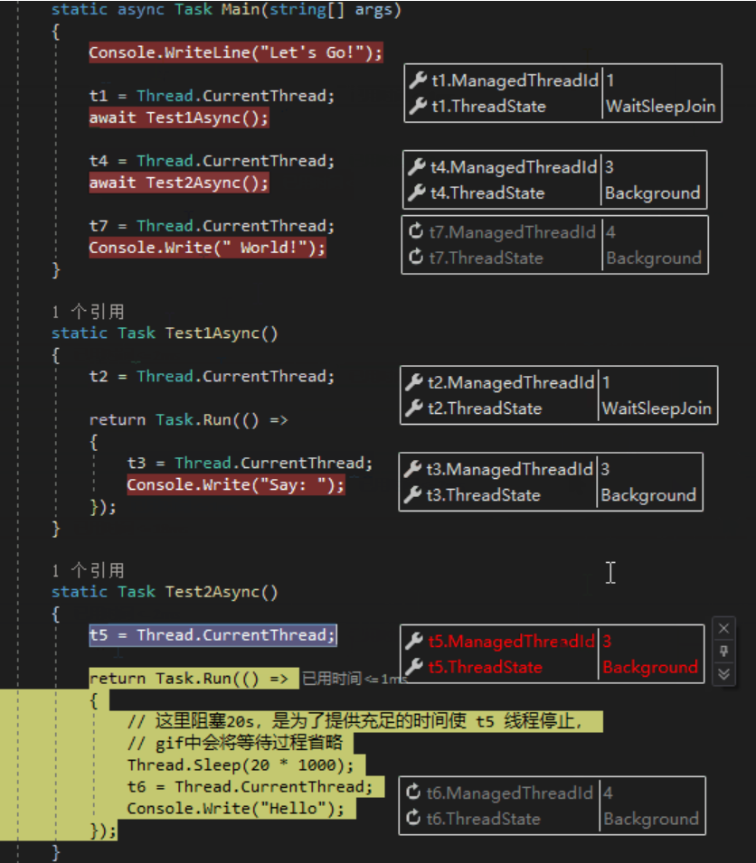Viewport: 756px width, 863px height.
Task: Click the pin icon beside t4.ThreadState
Action: click(x=418, y=192)
